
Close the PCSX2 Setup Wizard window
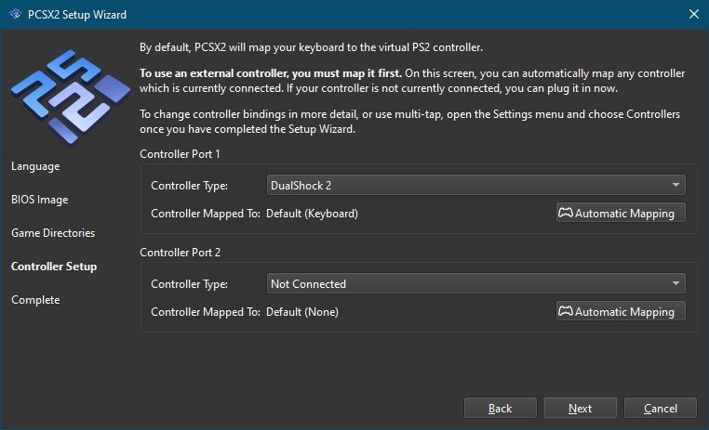click(x=692, y=14)
